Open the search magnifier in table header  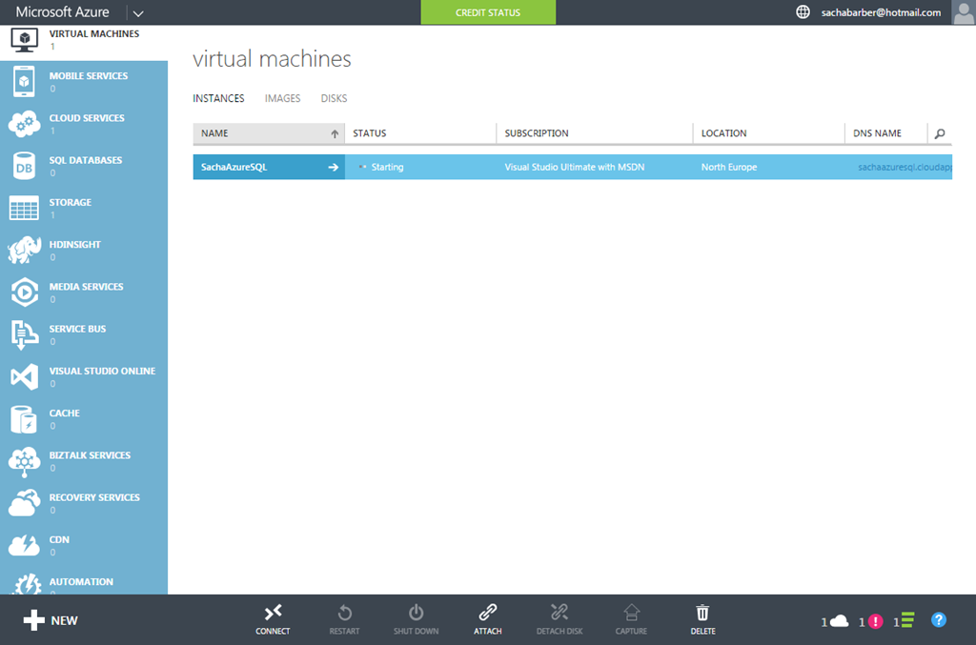click(x=940, y=133)
